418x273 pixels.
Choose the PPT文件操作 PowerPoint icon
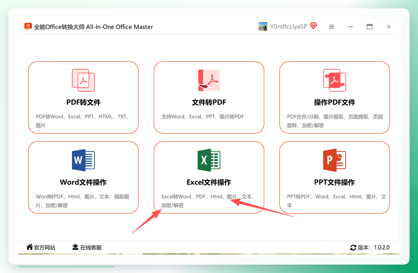[335, 160]
